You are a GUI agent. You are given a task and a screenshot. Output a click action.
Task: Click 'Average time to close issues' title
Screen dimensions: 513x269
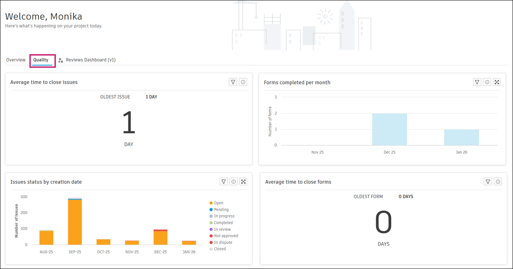coord(44,82)
